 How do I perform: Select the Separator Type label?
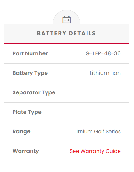click(x=34, y=93)
